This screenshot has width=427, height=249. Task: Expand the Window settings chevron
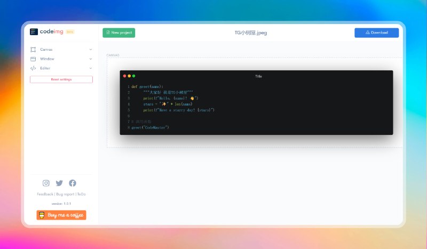[x=91, y=59]
